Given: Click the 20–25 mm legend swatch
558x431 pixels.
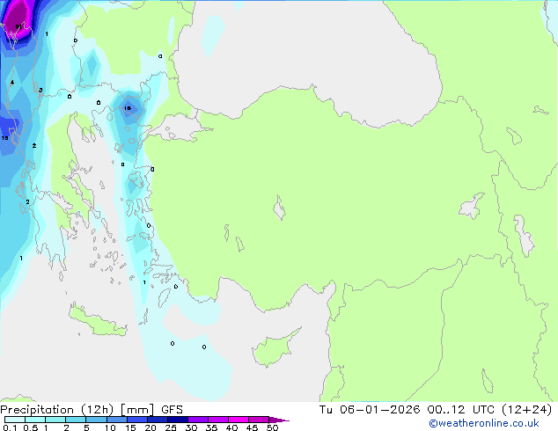Looking at the screenshot, I should point(158,420).
